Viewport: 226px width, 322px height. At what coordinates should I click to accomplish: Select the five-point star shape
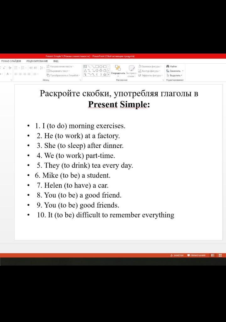(x=105, y=75)
